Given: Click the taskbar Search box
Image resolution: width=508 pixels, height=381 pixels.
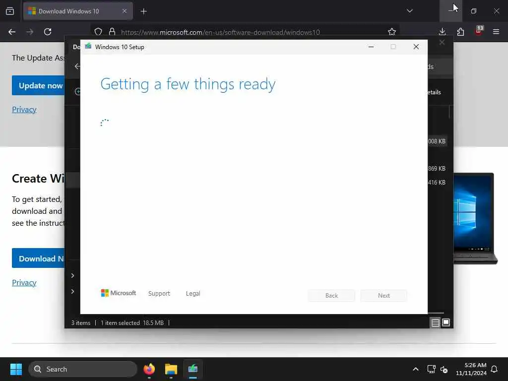Looking at the screenshot, I should coord(83,369).
